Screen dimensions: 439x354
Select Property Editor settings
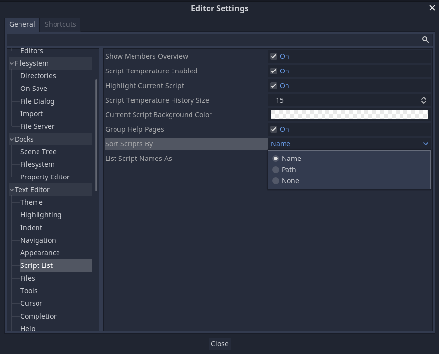tap(45, 177)
